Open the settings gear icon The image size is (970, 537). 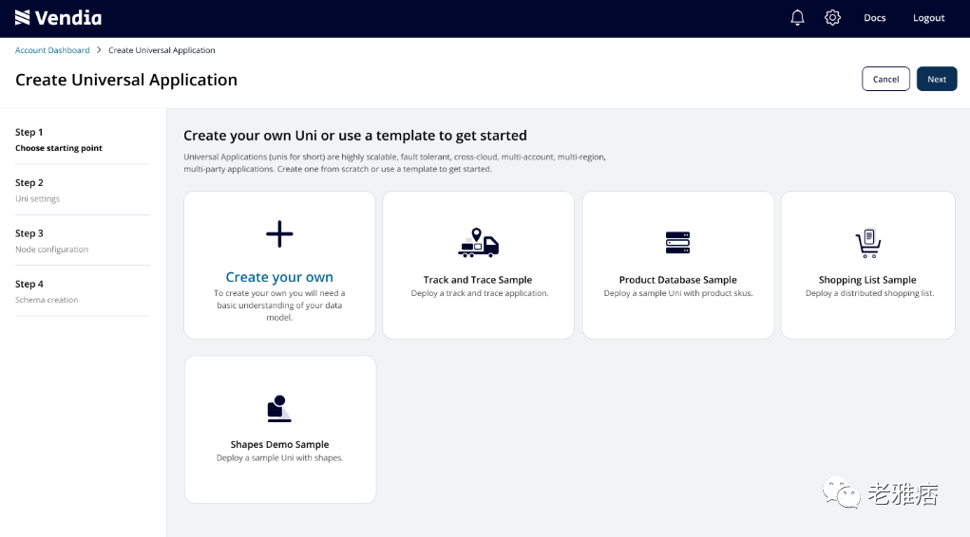click(x=832, y=18)
